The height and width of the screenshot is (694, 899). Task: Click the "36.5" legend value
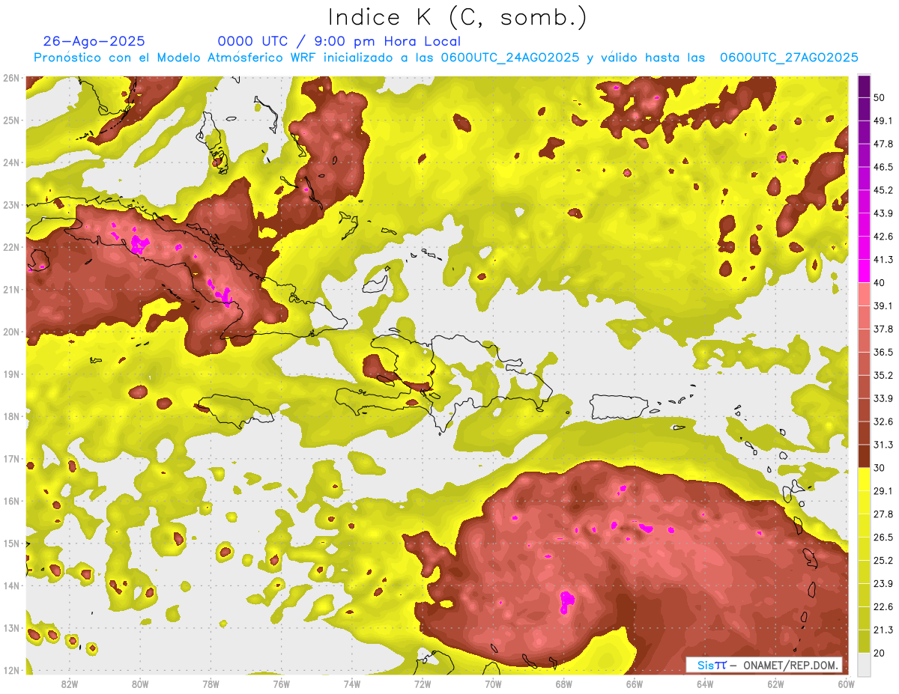click(883, 352)
